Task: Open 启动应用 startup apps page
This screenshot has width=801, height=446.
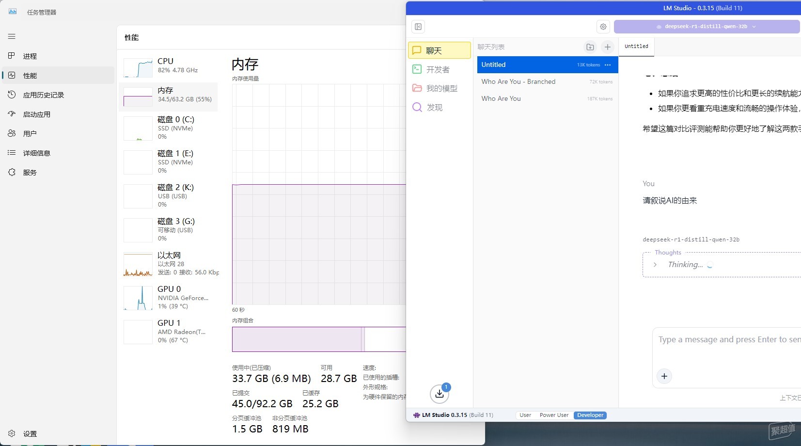Action: pyautogui.click(x=58, y=114)
